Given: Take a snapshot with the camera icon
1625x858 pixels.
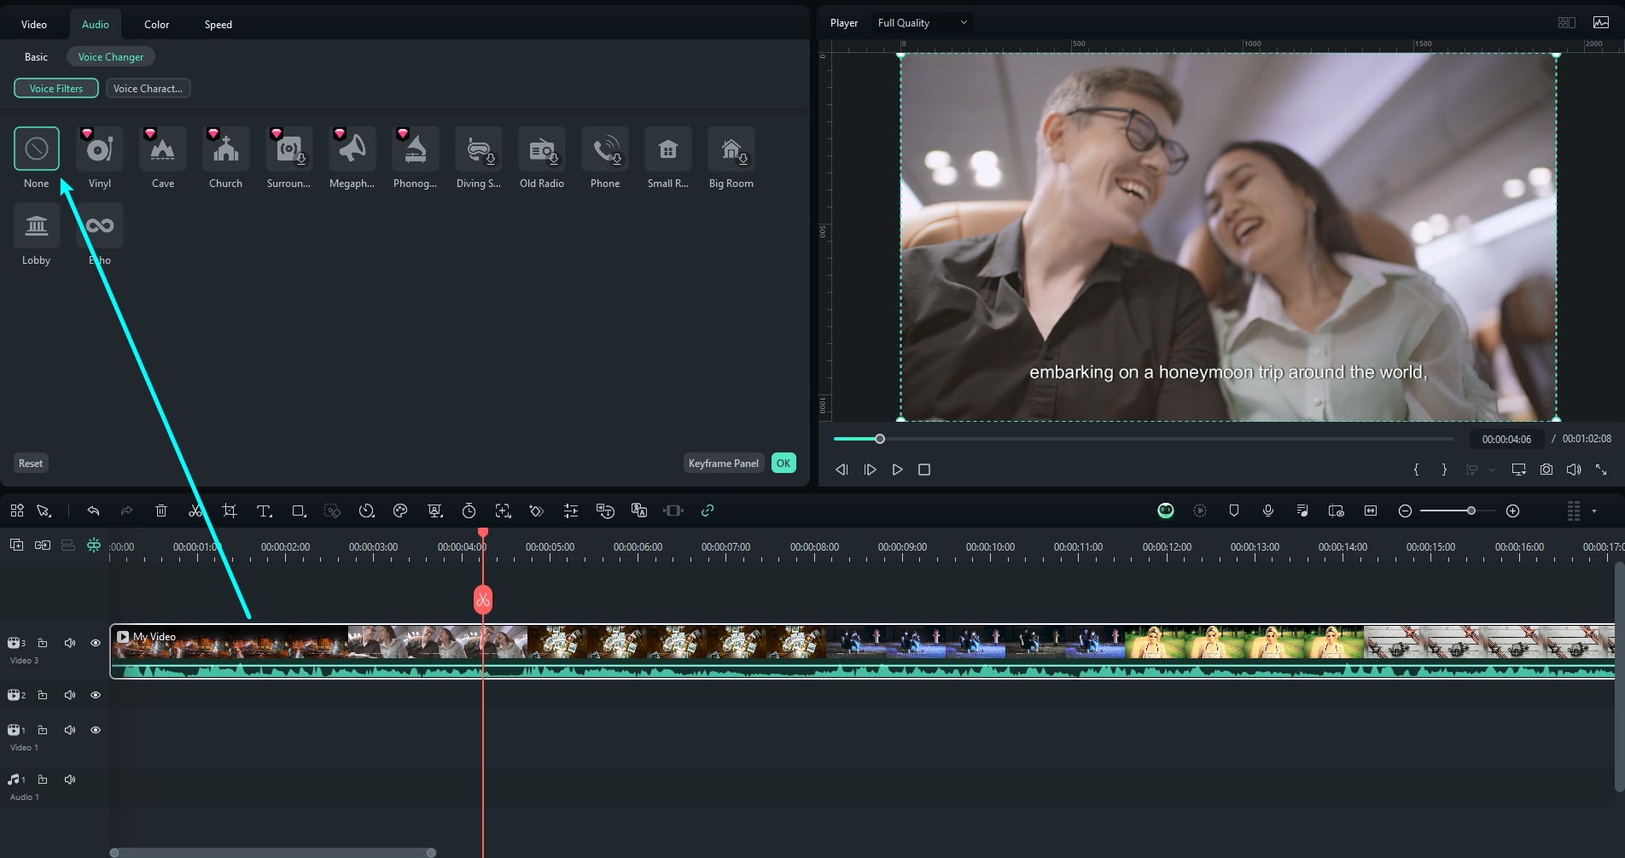Looking at the screenshot, I should point(1546,470).
